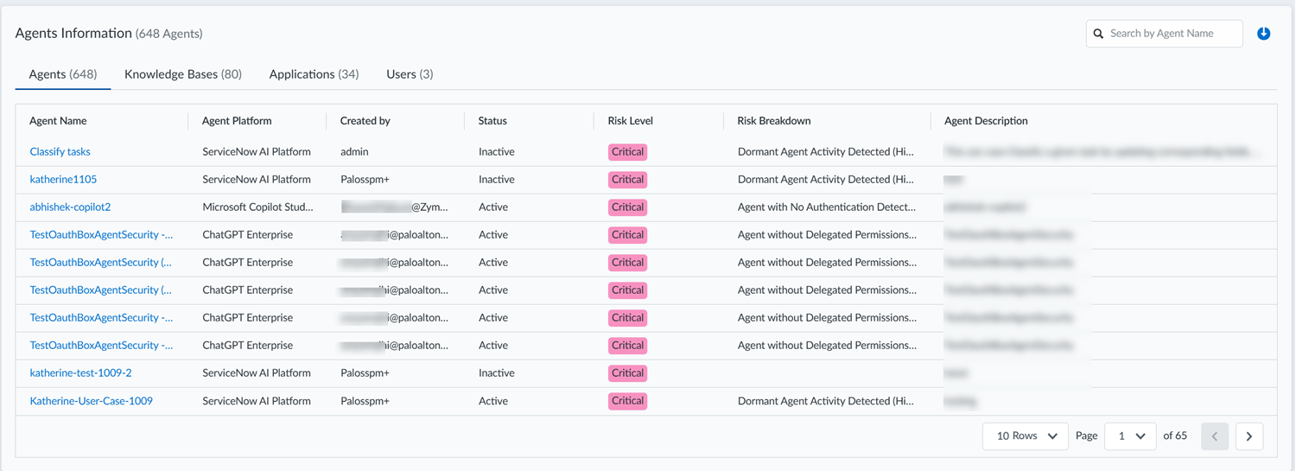The image size is (1296, 471).
Task: Click the Status column header
Action: pos(492,121)
